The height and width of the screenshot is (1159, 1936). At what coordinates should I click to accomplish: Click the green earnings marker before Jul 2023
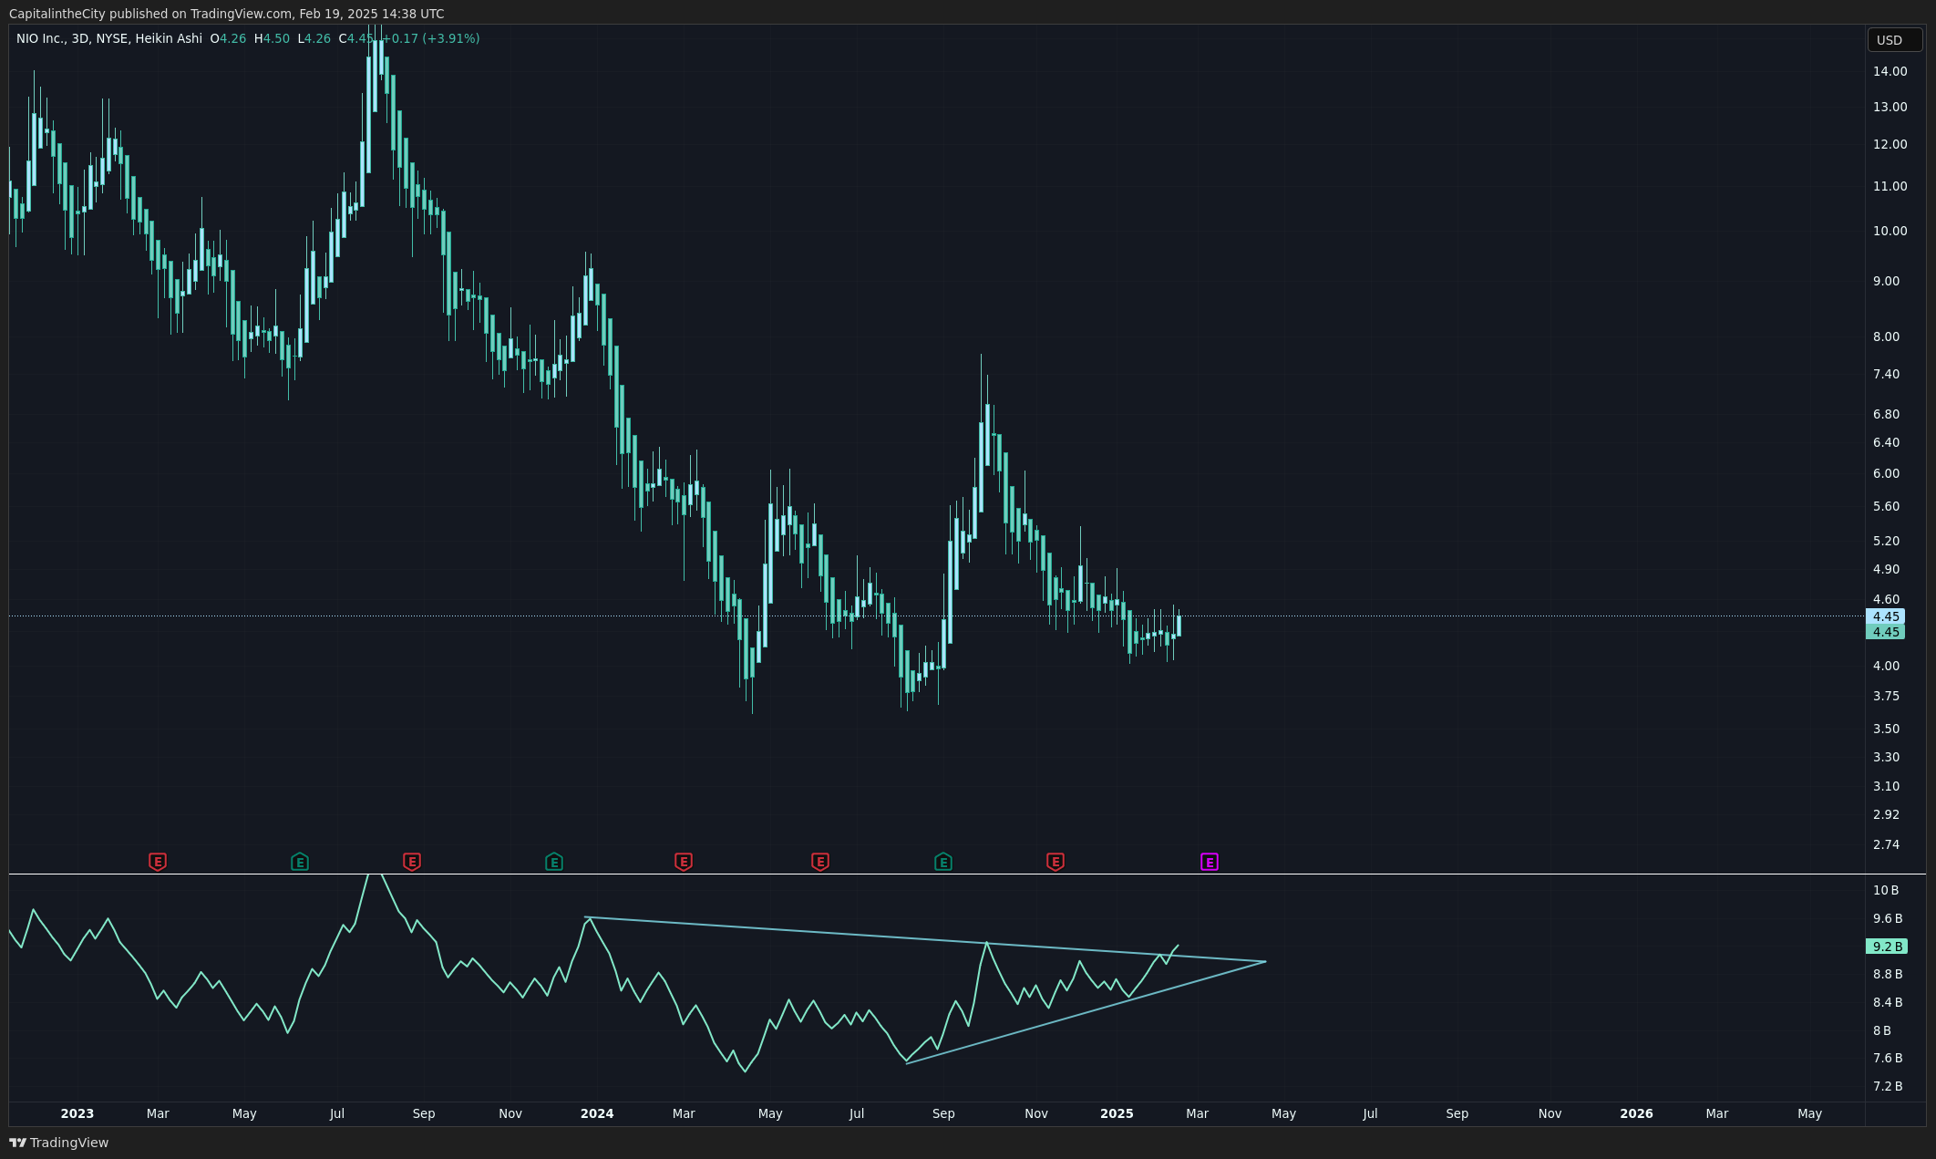click(300, 862)
